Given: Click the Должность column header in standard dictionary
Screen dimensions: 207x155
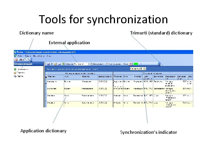Looking at the screenshot, I should 159,77.
